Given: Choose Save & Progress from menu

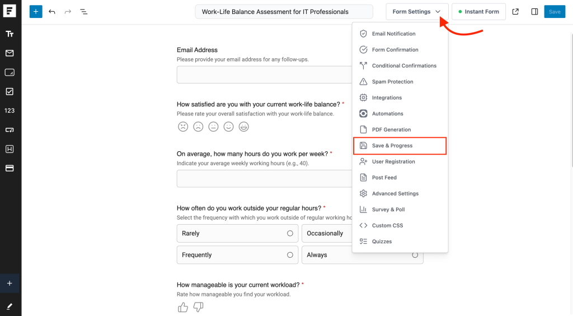Looking at the screenshot, I should (x=400, y=146).
